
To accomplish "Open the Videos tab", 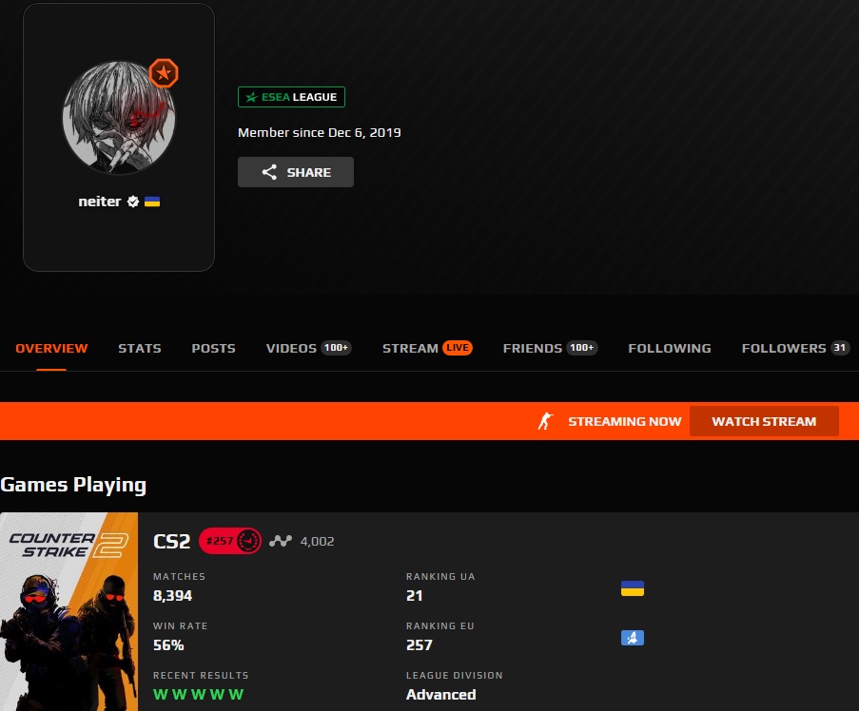I will 308,348.
